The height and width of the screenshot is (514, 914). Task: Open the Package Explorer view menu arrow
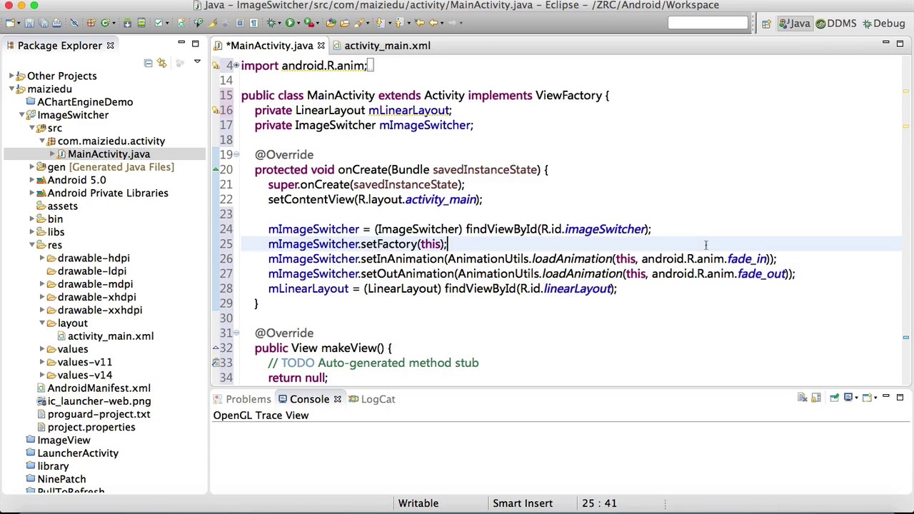pyautogui.click(x=197, y=63)
